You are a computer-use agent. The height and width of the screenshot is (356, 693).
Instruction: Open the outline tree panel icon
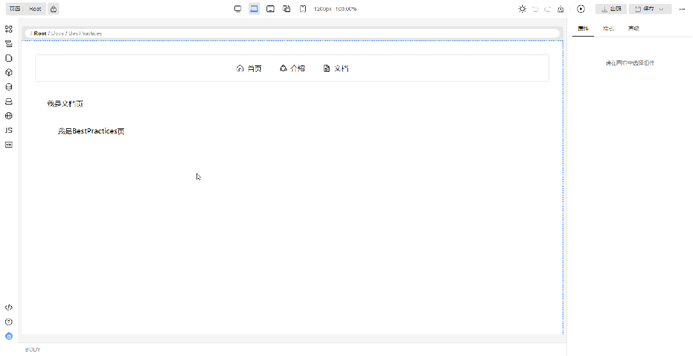tap(8, 44)
